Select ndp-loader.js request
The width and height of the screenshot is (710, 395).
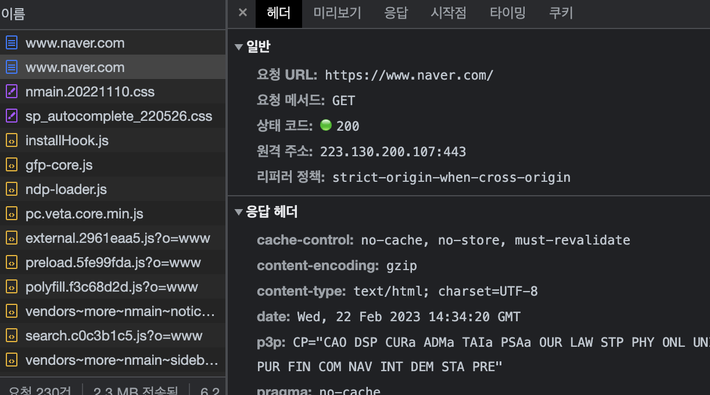click(x=113, y=189)
